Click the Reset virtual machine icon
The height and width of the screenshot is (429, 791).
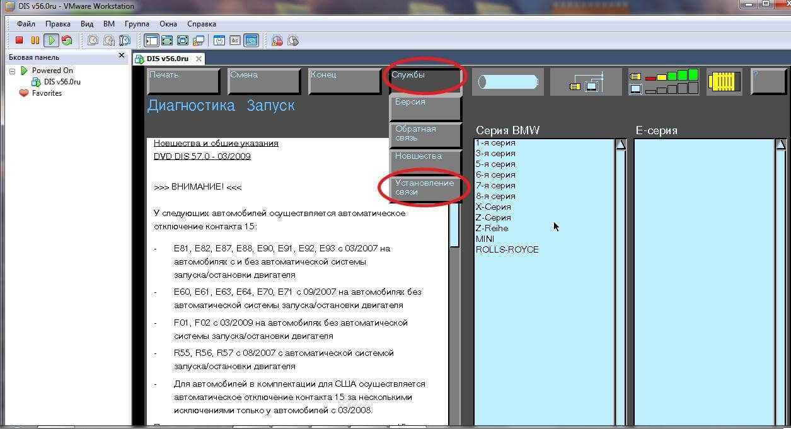pyautogui.click(x=67, y=40)
